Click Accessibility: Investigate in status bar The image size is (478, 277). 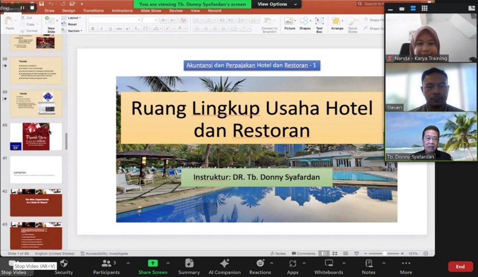point(104,253)
